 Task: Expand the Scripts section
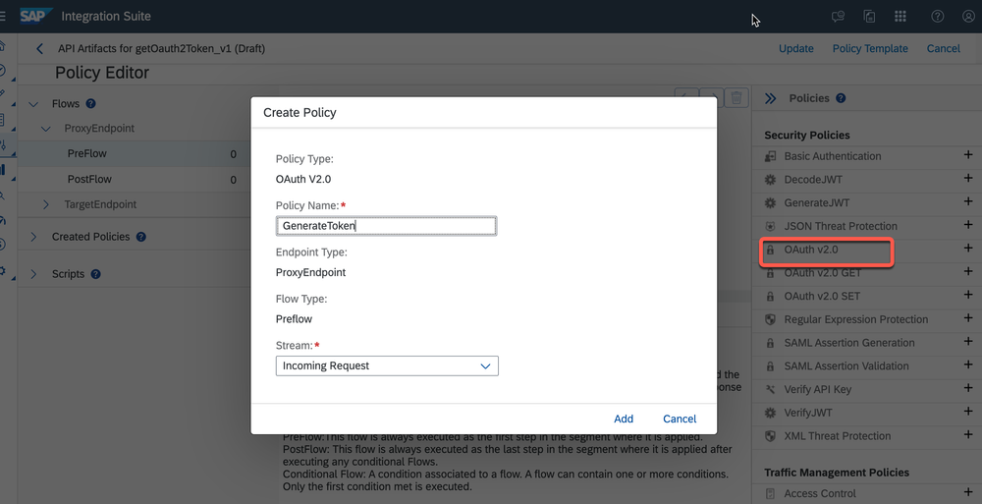click(x=33, y=274)
